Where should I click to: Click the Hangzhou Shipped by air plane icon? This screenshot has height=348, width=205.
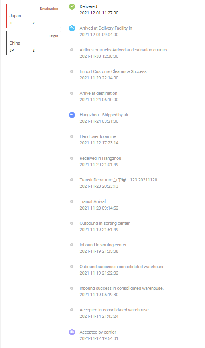(72, 115)
